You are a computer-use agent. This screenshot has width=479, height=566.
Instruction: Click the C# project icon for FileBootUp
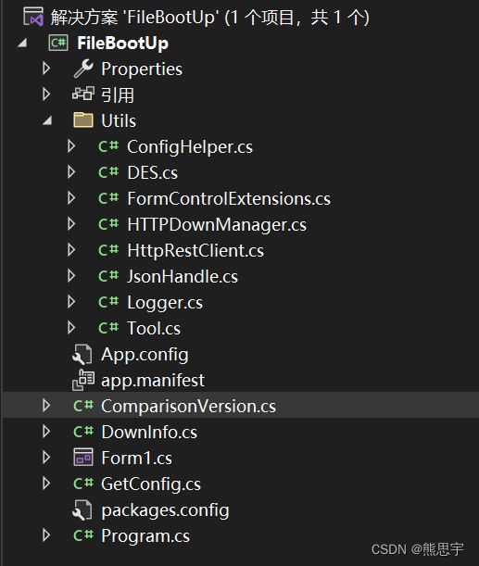[58, 43]
